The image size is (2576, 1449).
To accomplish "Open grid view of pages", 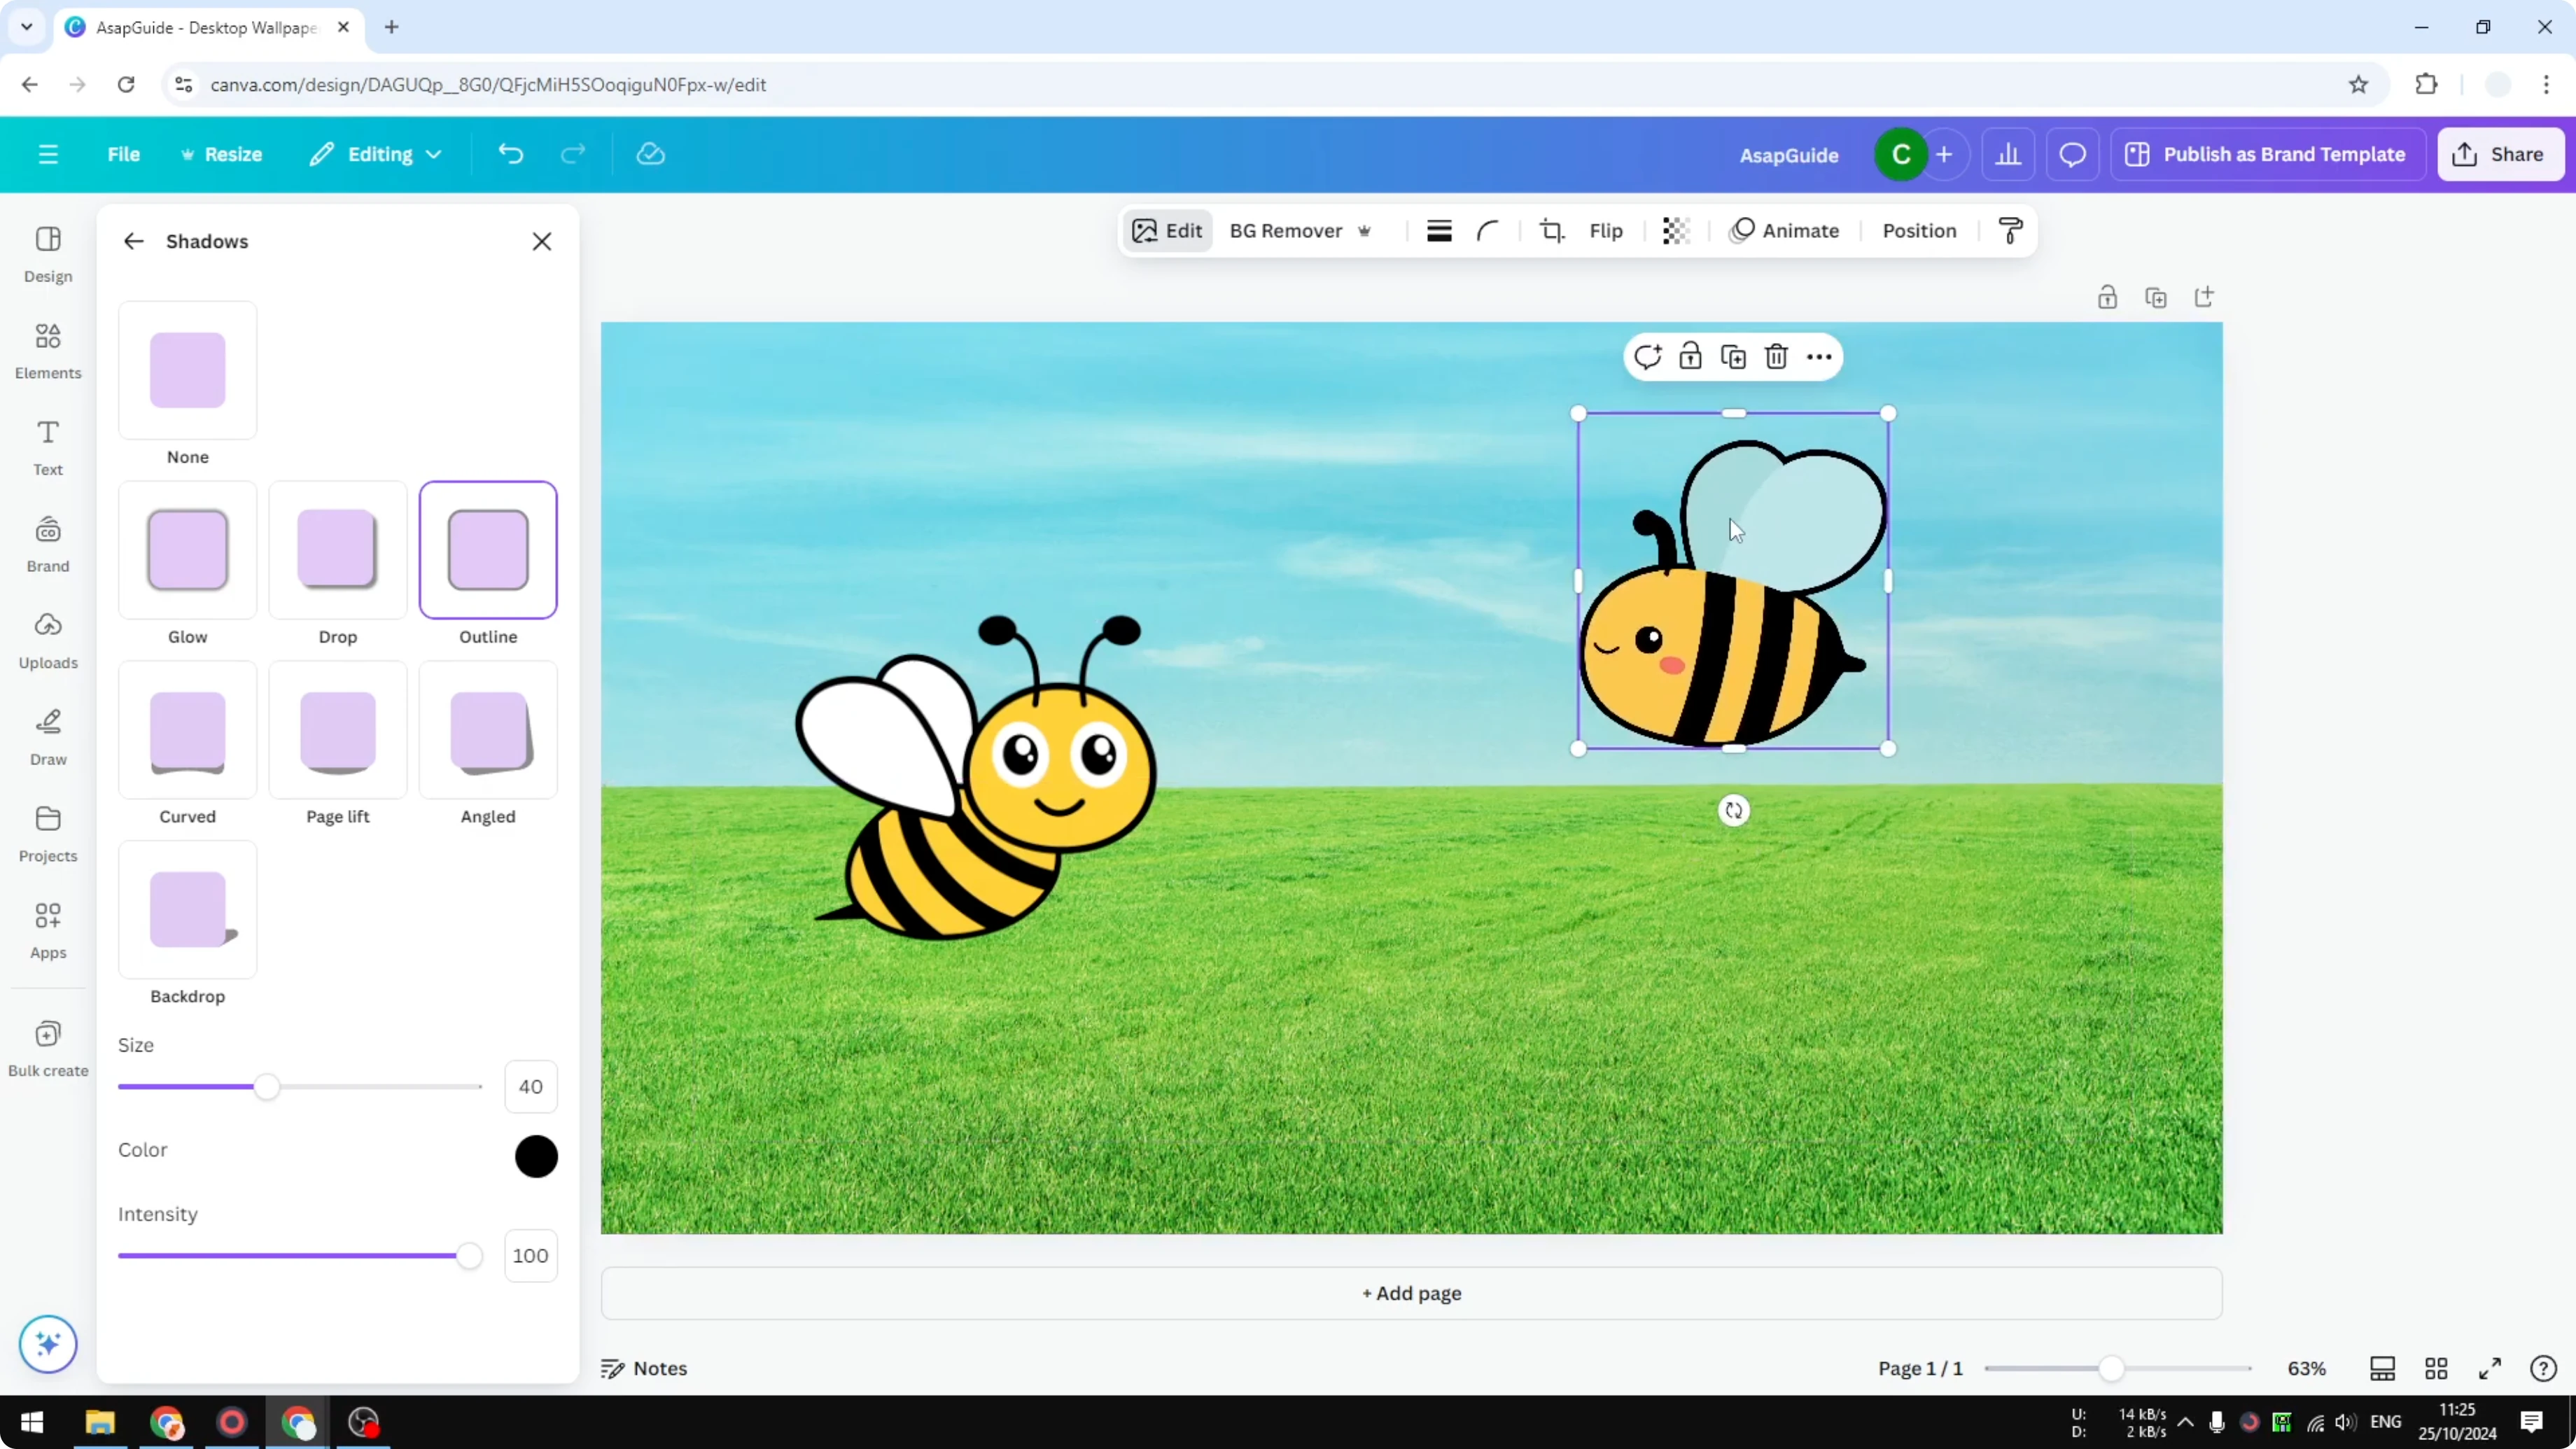I will pyautogui.click(x=2436, y=1368).
